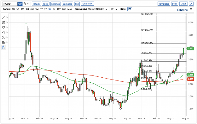Open the date calendar picker
Screen dimensions: 197x124
click(130, 9)
